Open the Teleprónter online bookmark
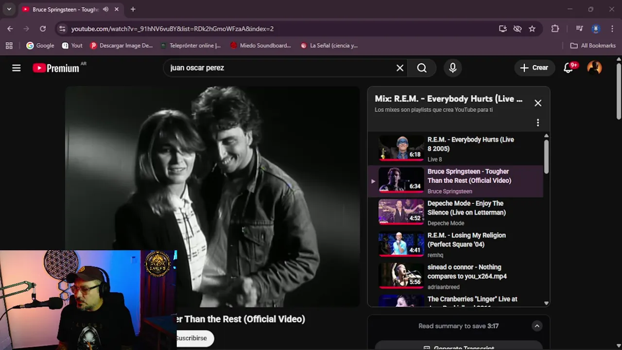Screen dimensions: 622x350 [x=190, y=45]
